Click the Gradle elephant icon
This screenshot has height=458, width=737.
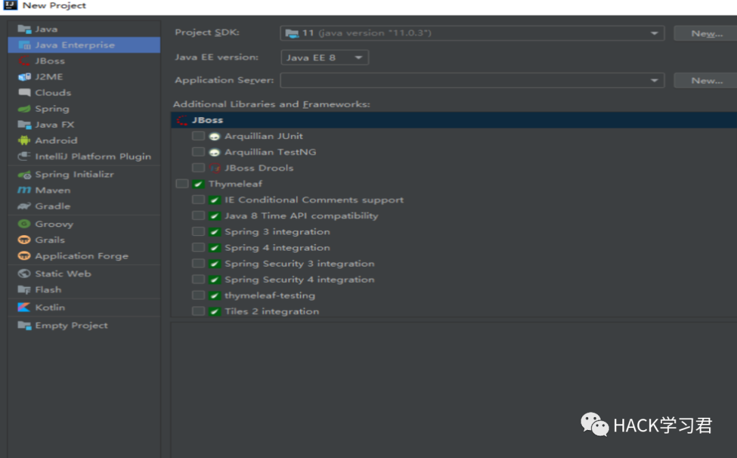pos(24,206)
